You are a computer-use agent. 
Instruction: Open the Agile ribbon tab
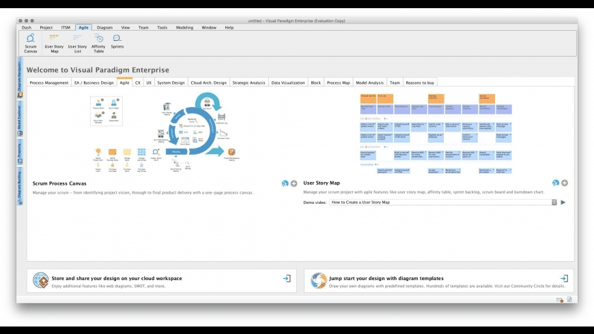pyautogui.click(x=83, y=28)
